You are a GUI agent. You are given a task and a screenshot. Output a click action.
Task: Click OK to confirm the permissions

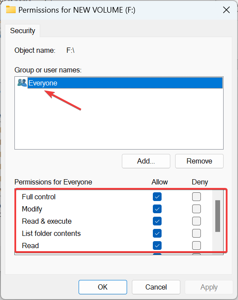pyautogui.click(x=103, y=287)
